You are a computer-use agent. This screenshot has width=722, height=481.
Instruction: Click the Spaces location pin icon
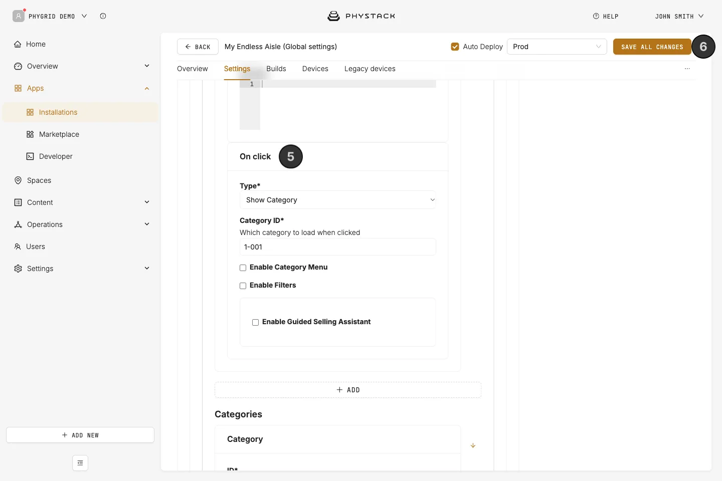[18, 180]
